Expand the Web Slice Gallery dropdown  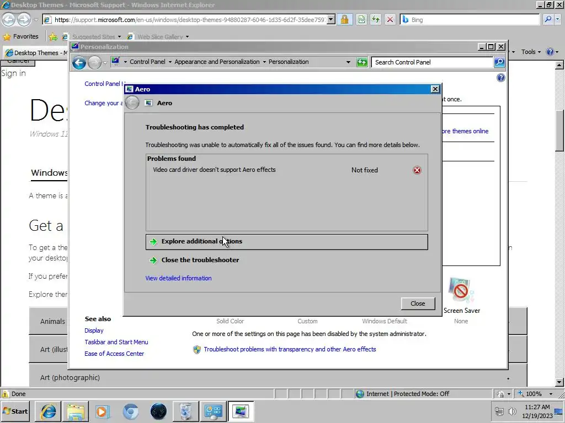187,37
